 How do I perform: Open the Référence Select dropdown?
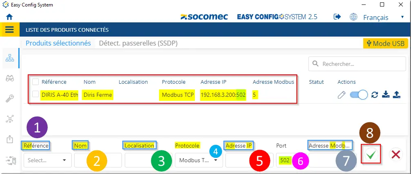pyautogui.click(x=47, y=160)
